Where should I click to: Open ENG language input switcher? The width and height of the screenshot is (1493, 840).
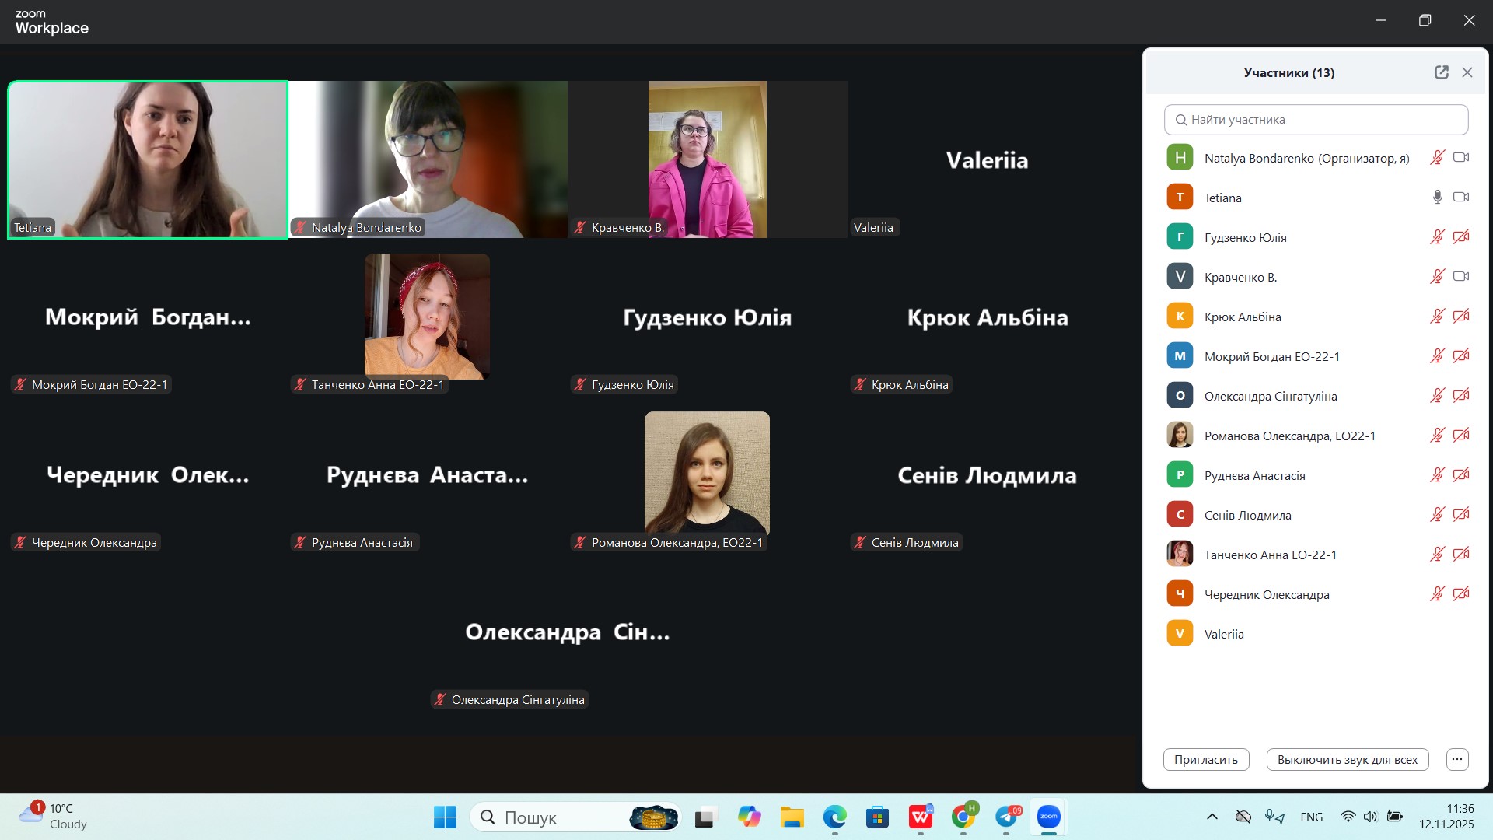click(1311, 817)
